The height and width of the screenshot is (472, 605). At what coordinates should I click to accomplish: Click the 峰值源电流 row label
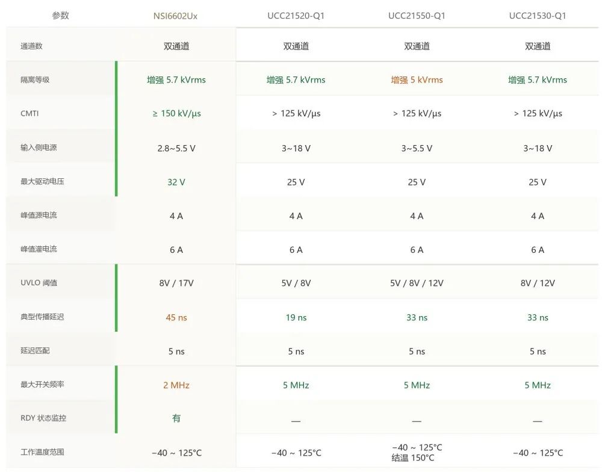(x=39, y=215)
